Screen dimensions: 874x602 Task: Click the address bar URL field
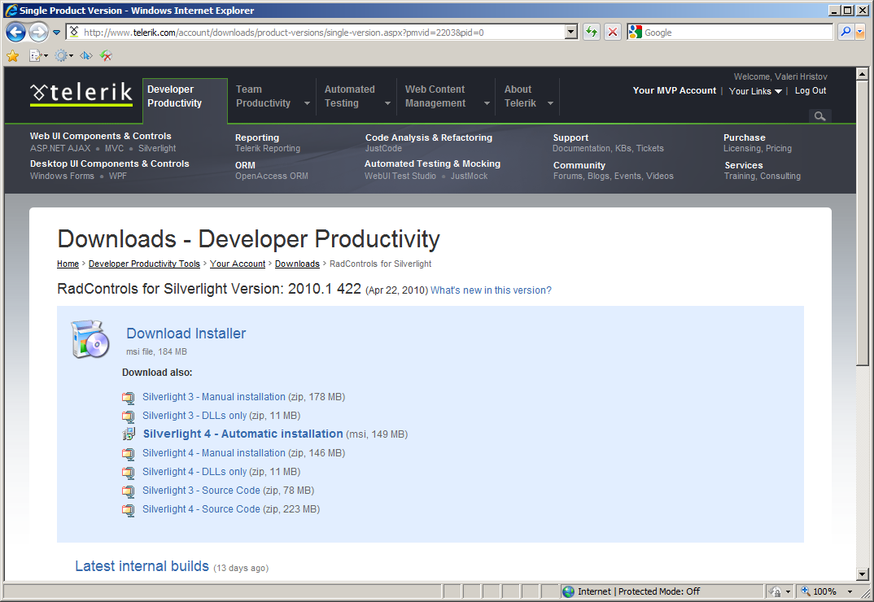(316, 33)
